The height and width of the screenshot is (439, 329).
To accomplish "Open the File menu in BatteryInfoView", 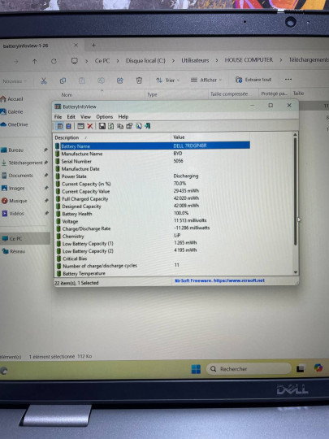I will 58,117.
